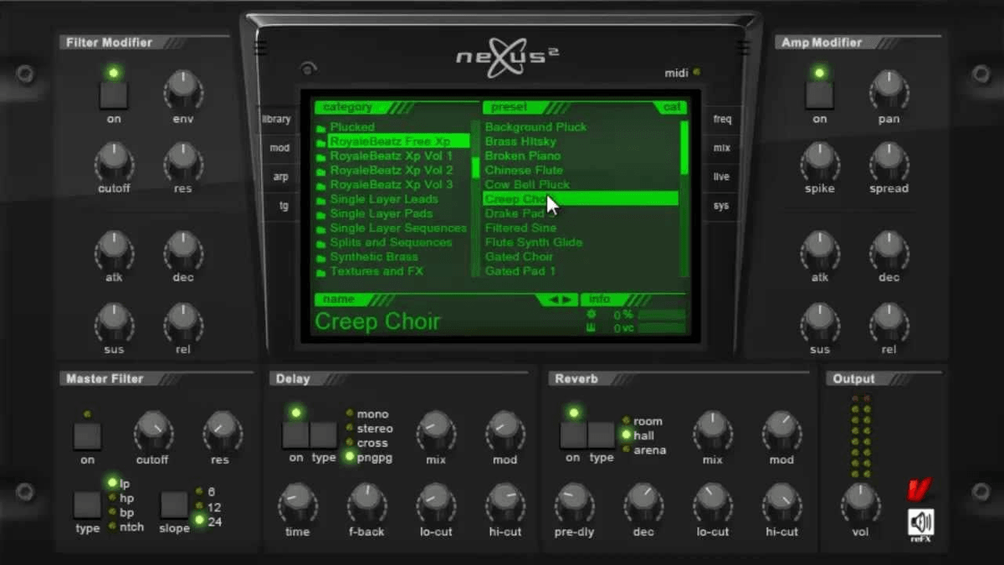Viewport: 1004px width, 565px height.
Task: Click the Output vol knob
Action: pyautogui.click(x=860, y=499)
